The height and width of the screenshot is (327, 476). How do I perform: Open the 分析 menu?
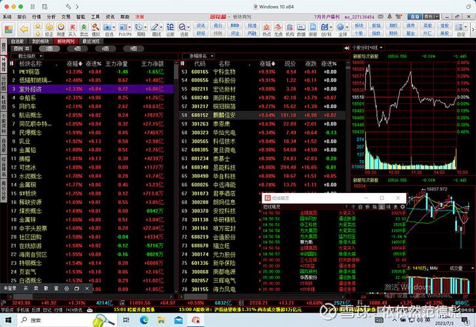[x=51, y=17]
